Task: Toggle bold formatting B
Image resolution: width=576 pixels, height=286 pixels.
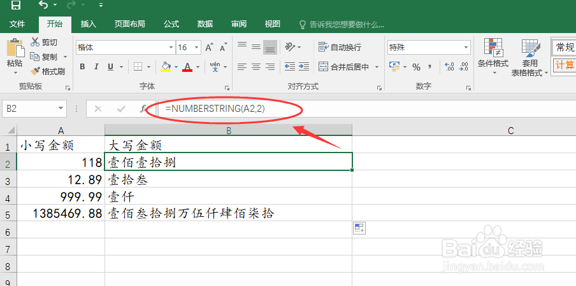Action: click(82, 67)
